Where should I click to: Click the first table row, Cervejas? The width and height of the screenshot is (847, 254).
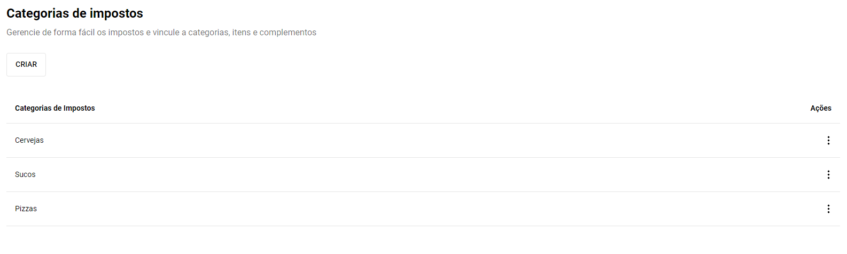click(423, 141)
